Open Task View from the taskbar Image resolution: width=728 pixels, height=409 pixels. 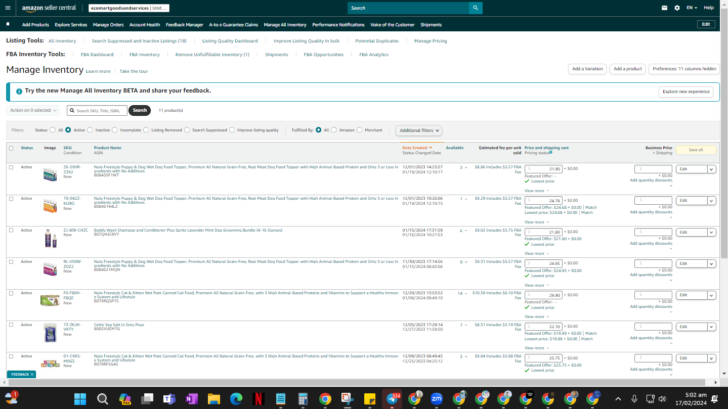[x=147, y=399]
